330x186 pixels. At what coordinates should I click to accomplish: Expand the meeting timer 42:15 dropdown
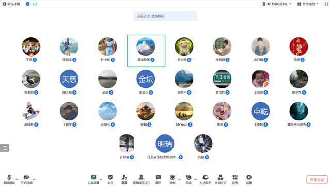pyautogui.click(x=277, y=4)
